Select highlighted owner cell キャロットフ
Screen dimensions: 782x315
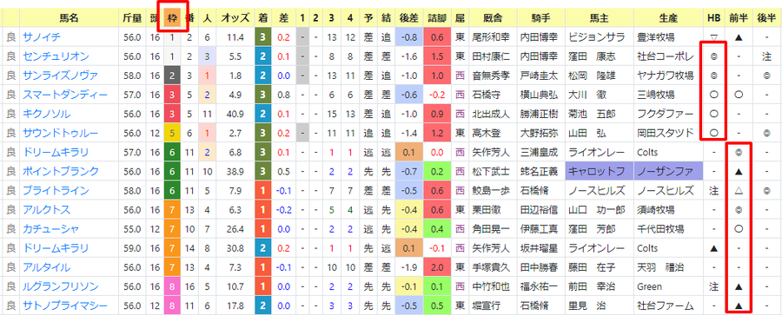599,172
